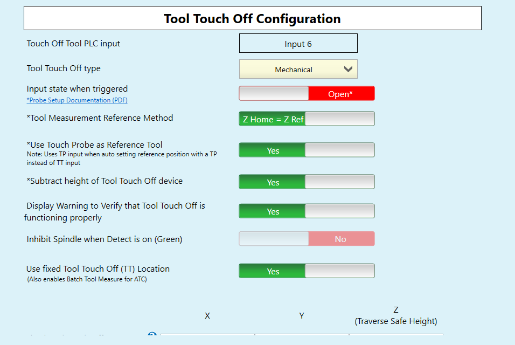Click the Input state when triggered label
515x345 pixels.
pyautogui.click(x=77, y=89)
